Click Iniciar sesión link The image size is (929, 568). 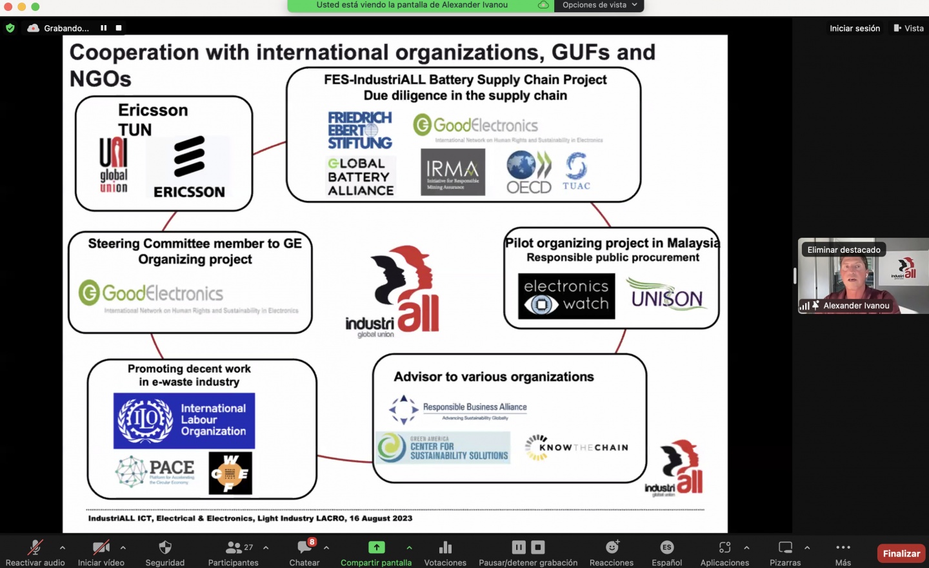coord(854,28)
